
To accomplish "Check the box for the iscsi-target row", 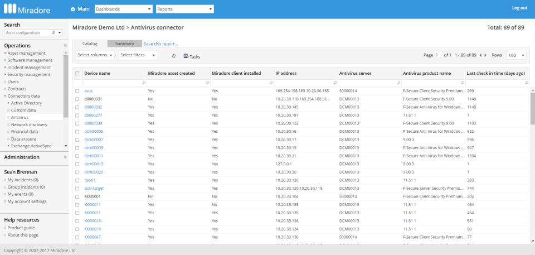I will pos(77,189).
